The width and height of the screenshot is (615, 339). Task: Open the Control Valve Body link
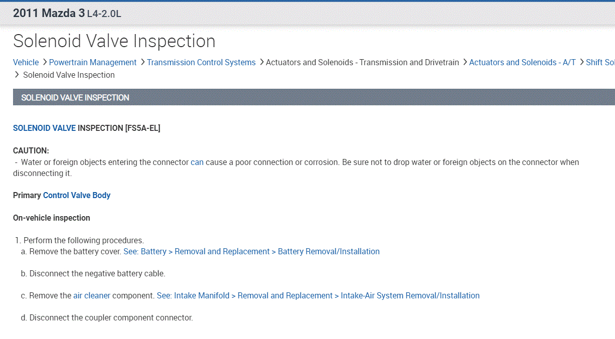coord(77,195)
